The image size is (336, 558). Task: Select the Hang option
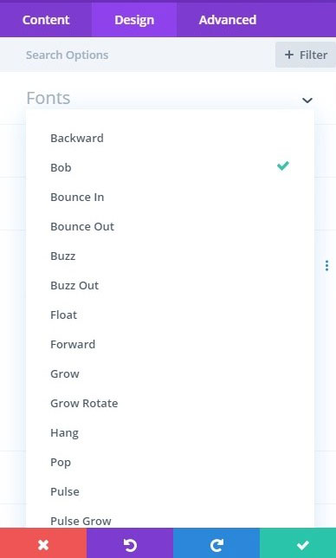[x=64, y=433]
